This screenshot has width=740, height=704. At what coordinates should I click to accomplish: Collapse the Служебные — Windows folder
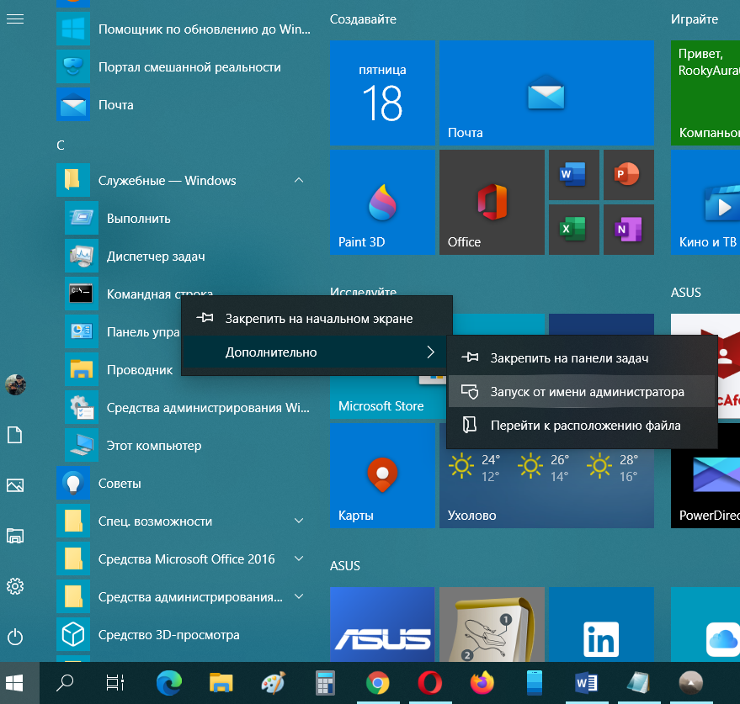(x=299, y=181)
